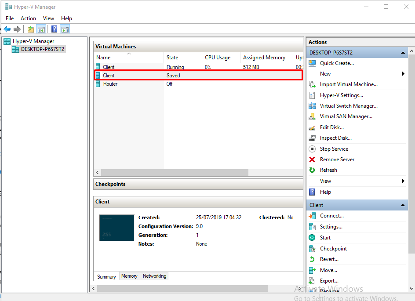Image resolution: width=415 pixels, height=301 pixels.
Task: Click the Move icon
Action: pyautogui.click(x=312, y=270)
